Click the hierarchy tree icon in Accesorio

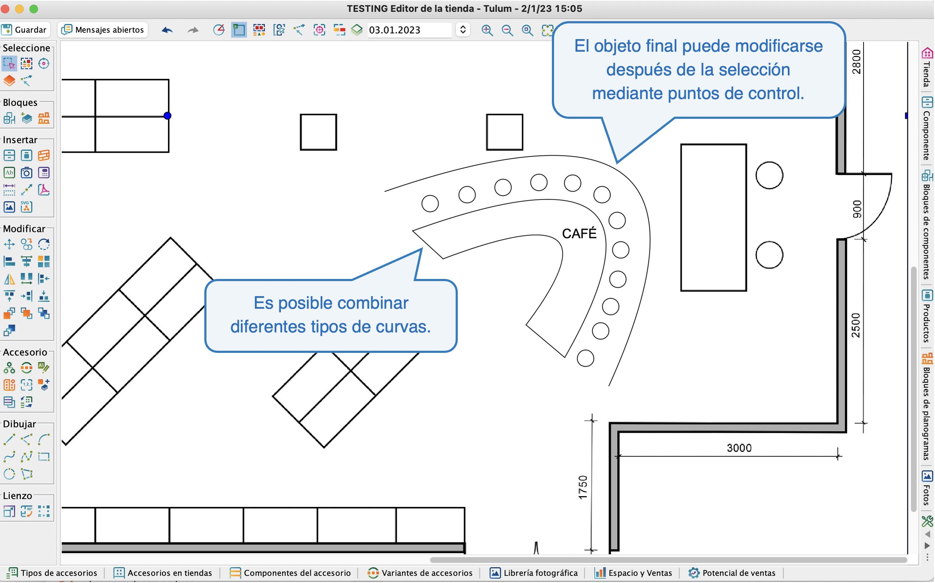(x=9, y=368)
